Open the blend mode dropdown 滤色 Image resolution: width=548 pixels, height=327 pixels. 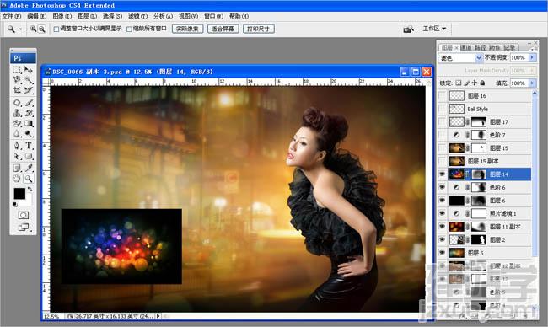coord(460,57)
